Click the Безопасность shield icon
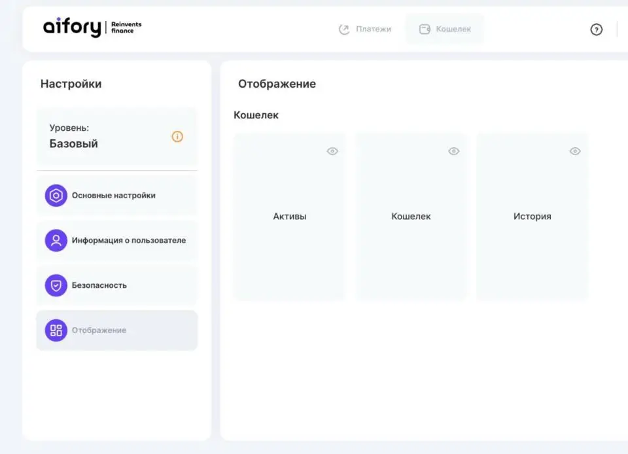628x454 pixels. pyautogui.click(x=56, y=285)
